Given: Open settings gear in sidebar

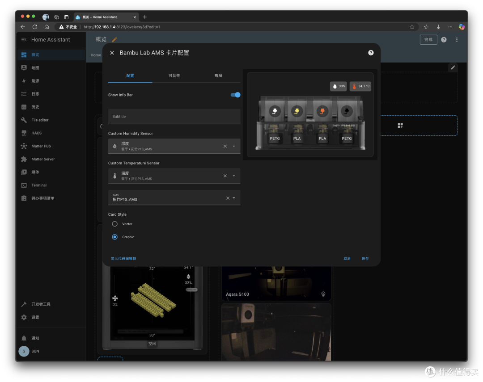Looking at the screenshot, I should pyautogui.click(x=24, y=317).
